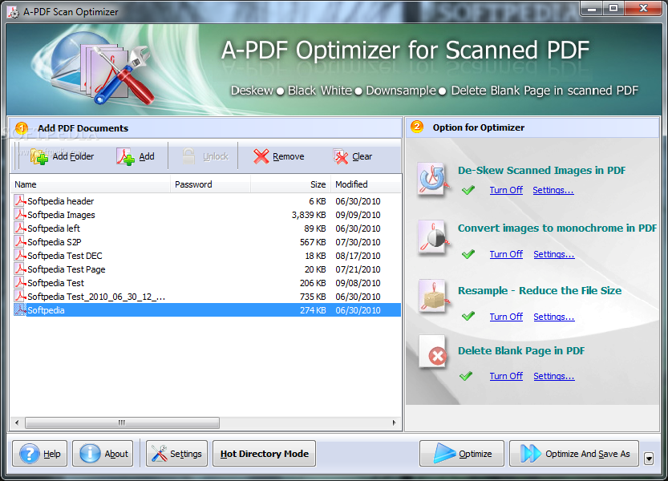668x481 pixels.
Task: Click the A-PDF Scan Optimizer title bar icon
Action: click(x=13, y=12)
